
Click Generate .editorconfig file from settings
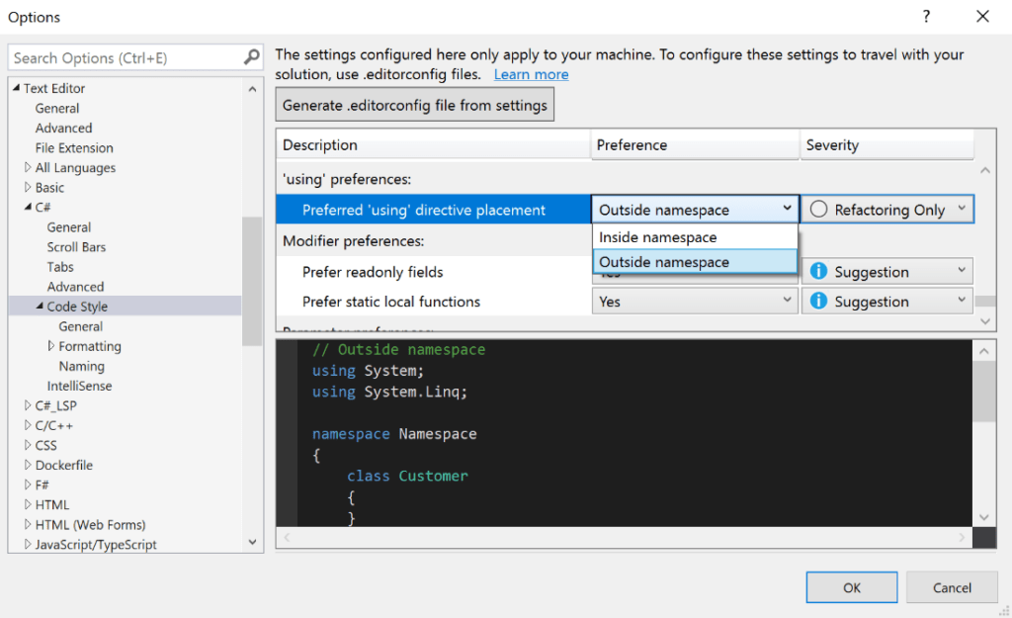(x=414, y=104)
